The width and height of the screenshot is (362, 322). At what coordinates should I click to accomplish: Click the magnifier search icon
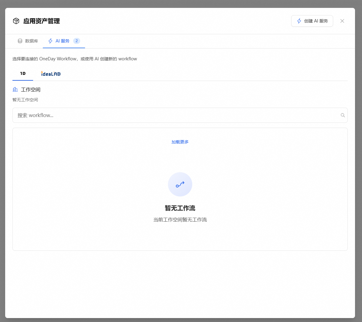point(343,115)
